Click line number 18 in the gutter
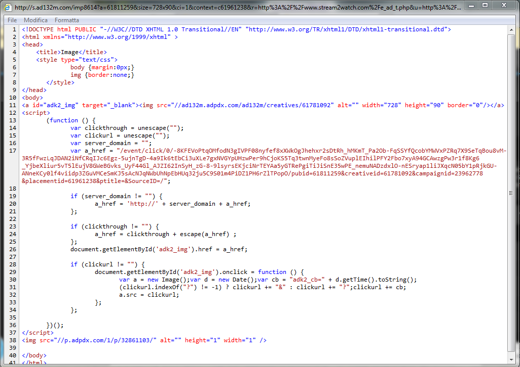Image resolution: width=520 pixels, height=367 pixels. [13, 189]
